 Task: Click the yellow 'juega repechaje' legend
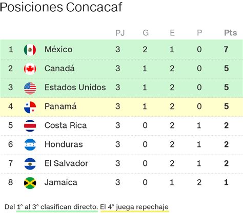click(x=134, y=207)
